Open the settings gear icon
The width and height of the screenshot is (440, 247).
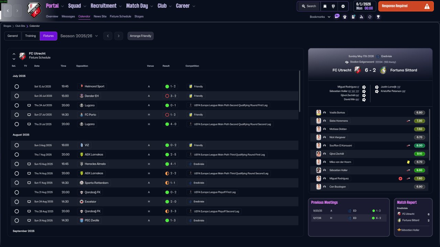coord(343,6)
